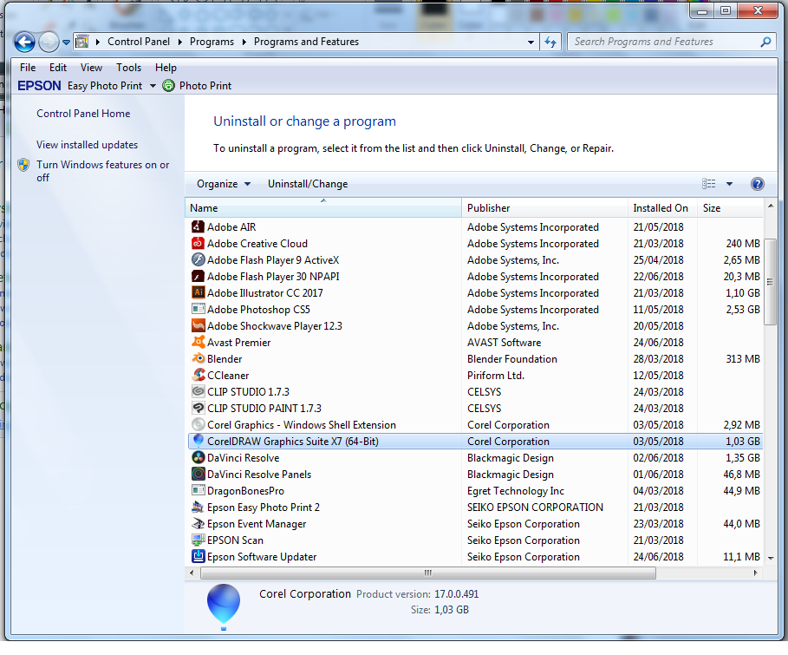Expand the Control Panel breadcrumb arrow
This screenshot has height=655, width=788.
click(x=180, y=42)
